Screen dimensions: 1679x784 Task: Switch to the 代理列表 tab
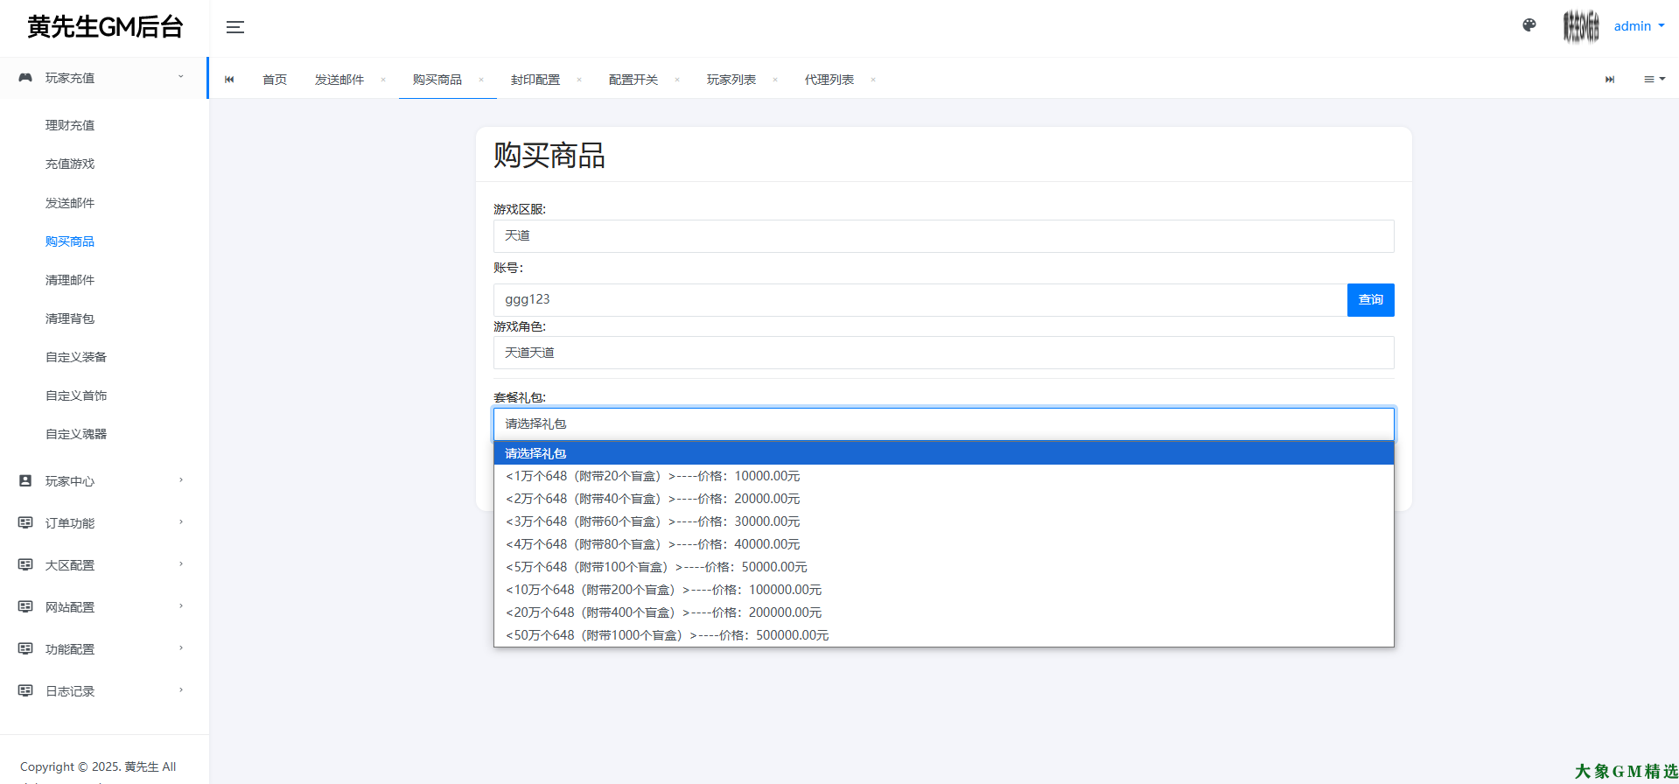pyautogui.click(x=829, y=80)
